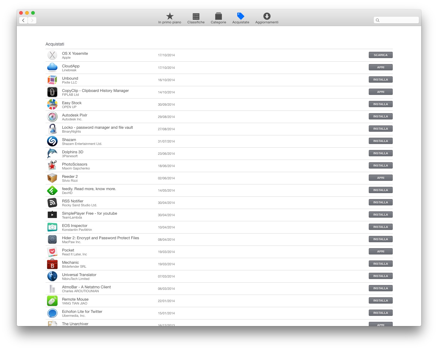Click the 17/10/2014 date for OS X Yosemite

click(x=166, y=55)
